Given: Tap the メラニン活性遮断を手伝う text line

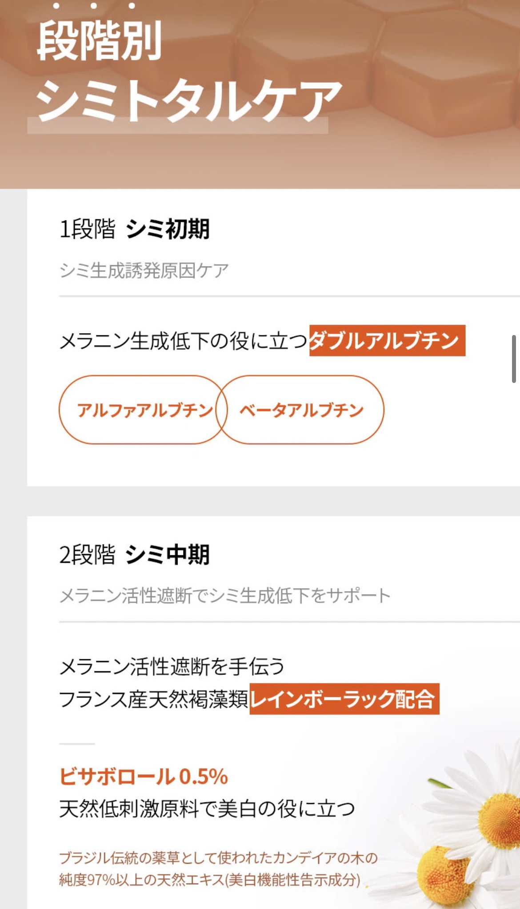Looking at the screenshot, I should (172, 666).
